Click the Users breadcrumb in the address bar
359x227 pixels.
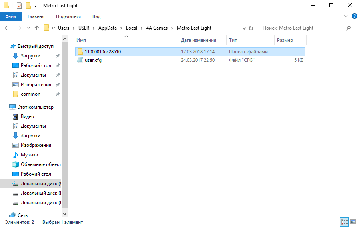(x=64, y=28)
